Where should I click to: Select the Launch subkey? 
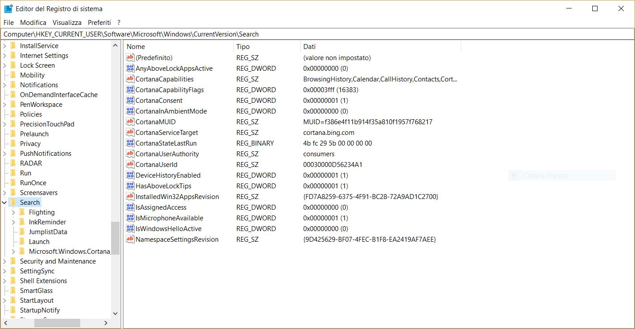pos(39,241)
